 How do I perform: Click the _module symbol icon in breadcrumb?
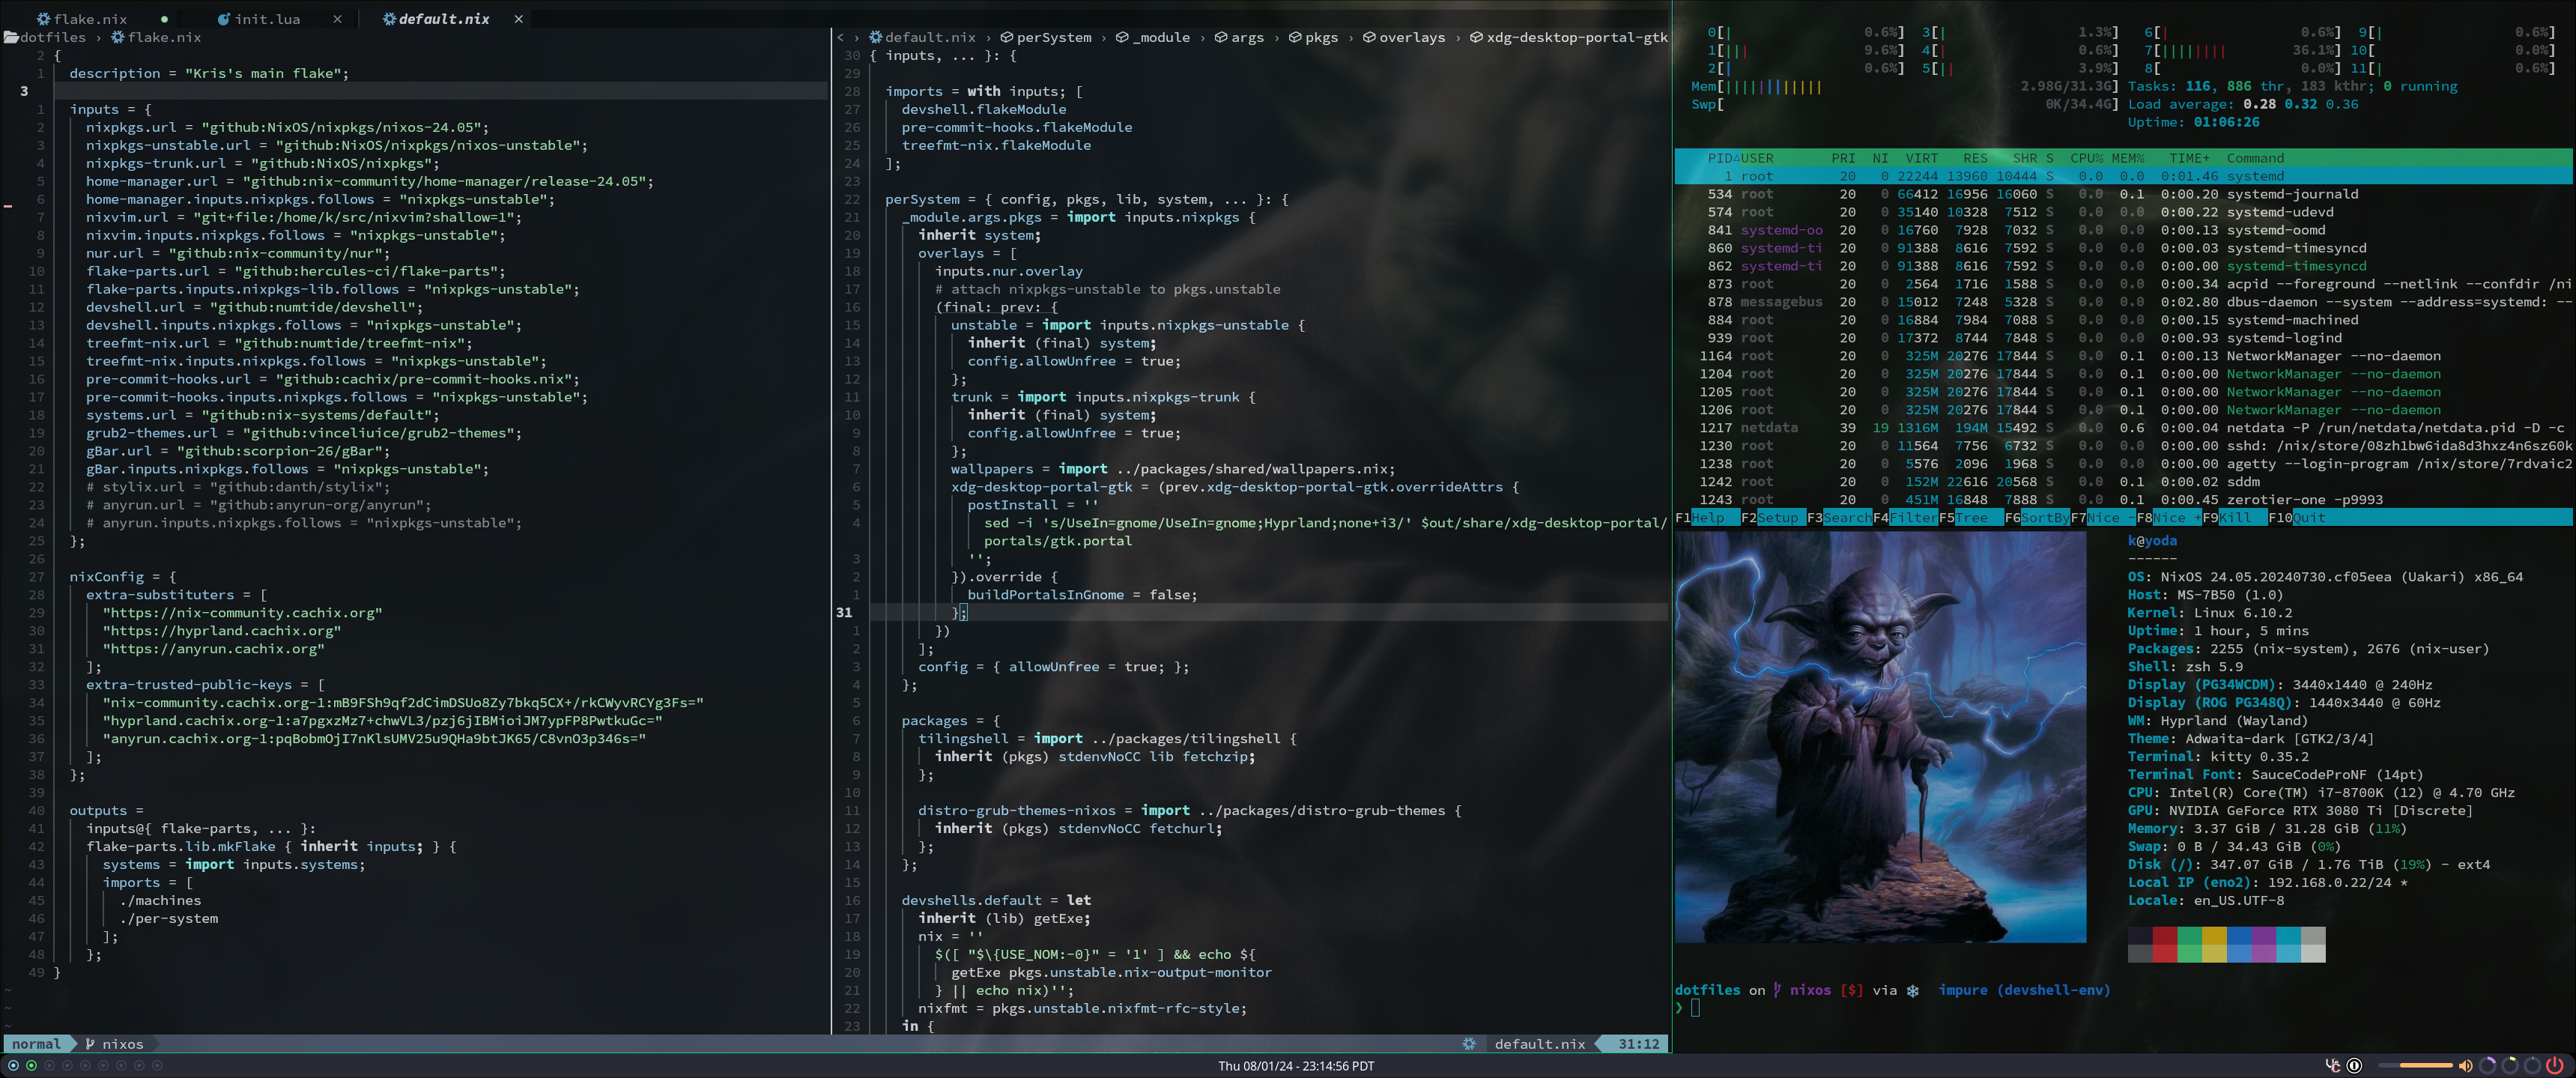click(1122, 37)
